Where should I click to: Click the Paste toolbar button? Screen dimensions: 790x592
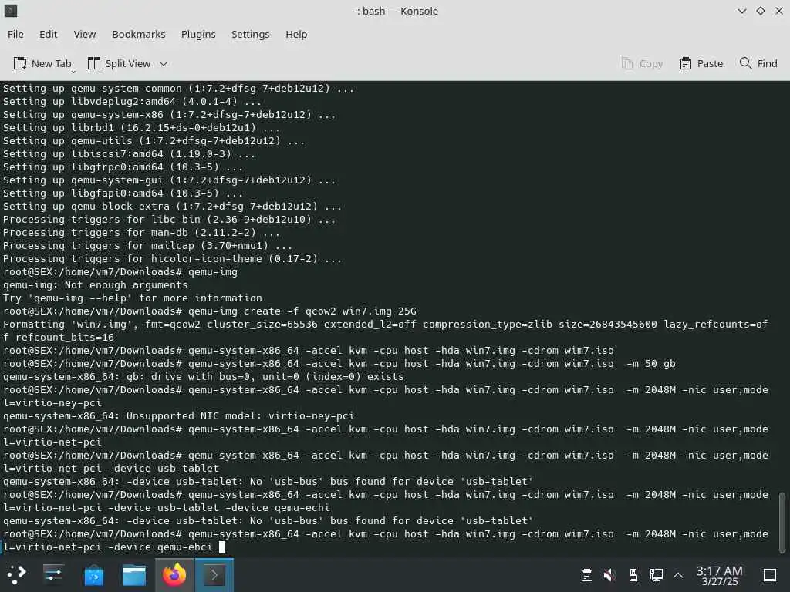click(701, 63)
